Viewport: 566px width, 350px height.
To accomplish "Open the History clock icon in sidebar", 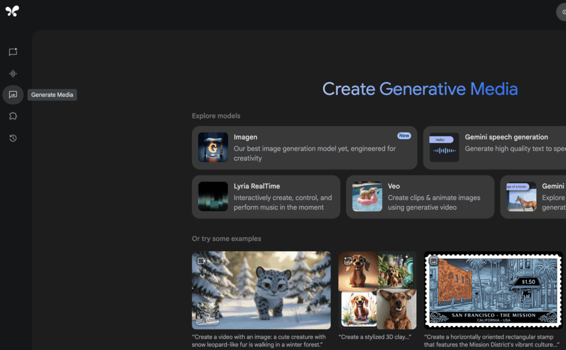I will coord(13,138).
